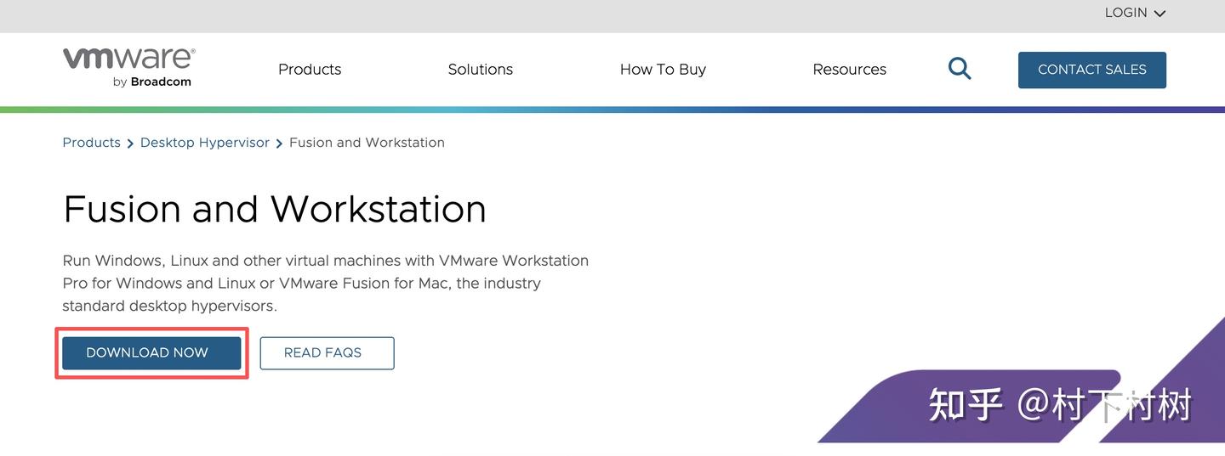Expand the LOGIN dropdown
Screen dimensions: 1225x456
point(1135,13)
